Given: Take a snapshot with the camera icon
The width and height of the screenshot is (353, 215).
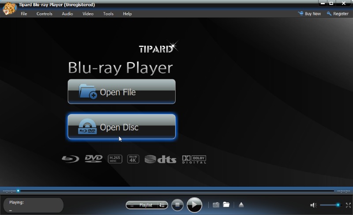Looking at the screenshot, I should pyautogui.click(x=216, y=205).
